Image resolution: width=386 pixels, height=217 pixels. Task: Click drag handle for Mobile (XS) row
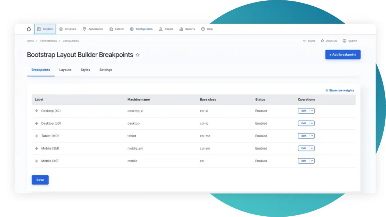(37, 161)
